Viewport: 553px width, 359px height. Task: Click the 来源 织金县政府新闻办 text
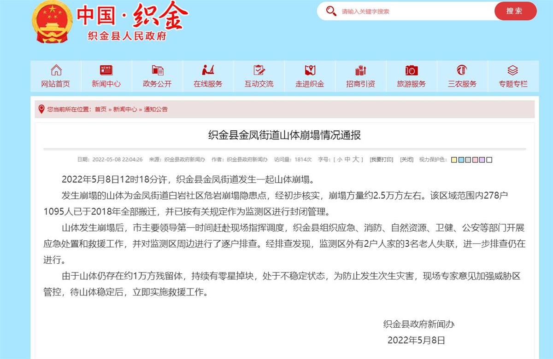coord(177,160)
